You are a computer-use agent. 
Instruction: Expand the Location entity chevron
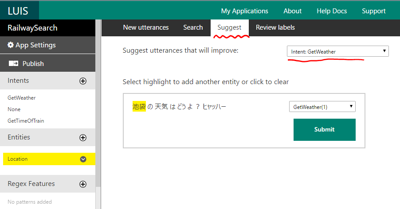(x=83, y=159)
